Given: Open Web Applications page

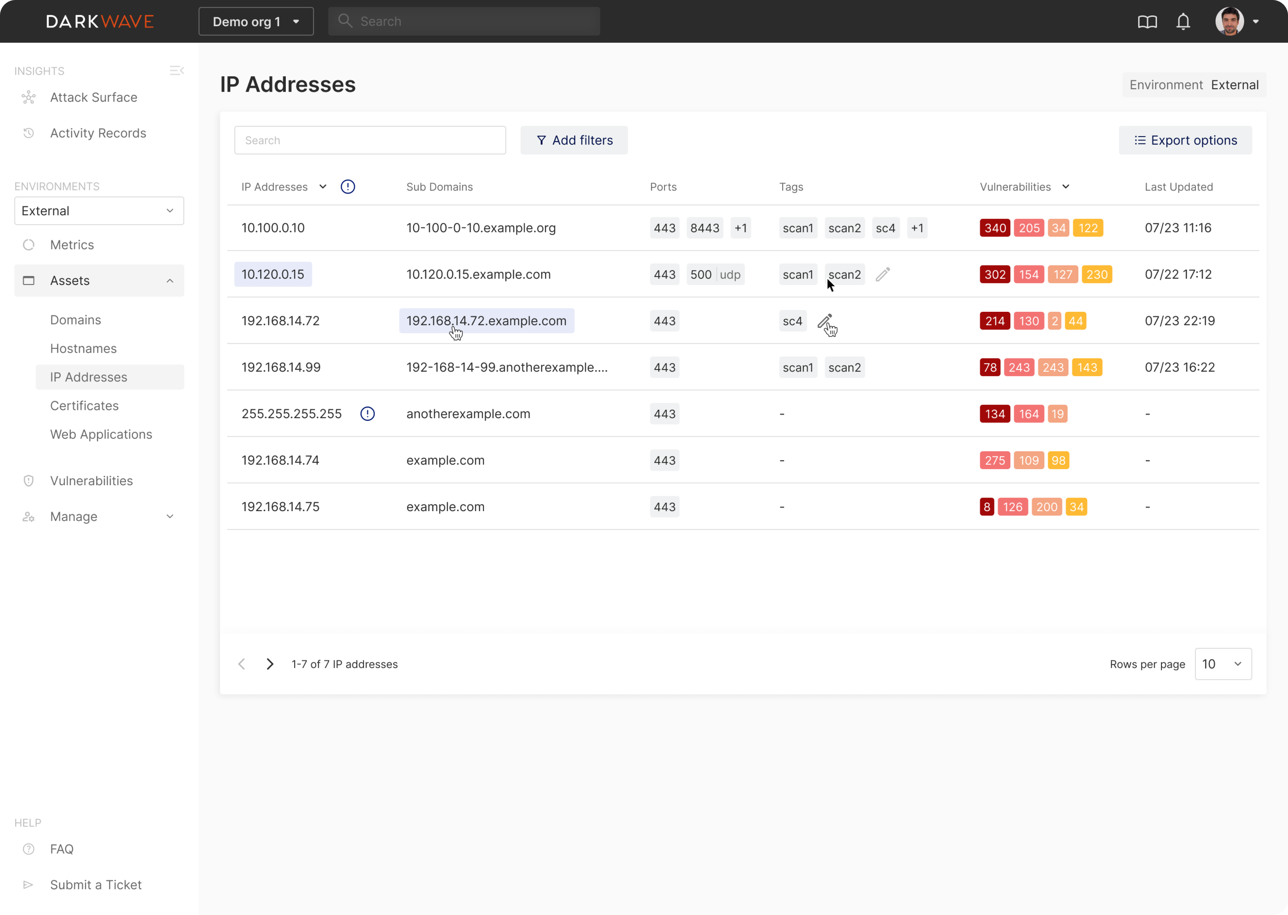Looking at the screenshot, I should [101, 434].
